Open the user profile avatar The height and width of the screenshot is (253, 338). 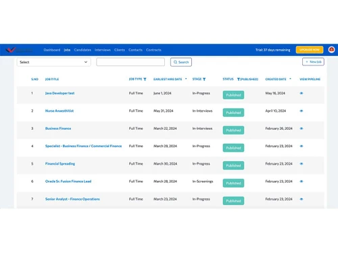[x=331, y=50]
